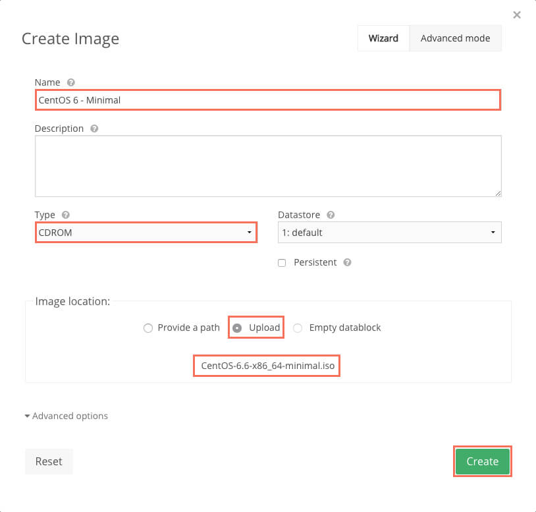Click the uploaded CentOS-6.6-x86_64-minimal.iso file name
536x512 pixels.
267,366
